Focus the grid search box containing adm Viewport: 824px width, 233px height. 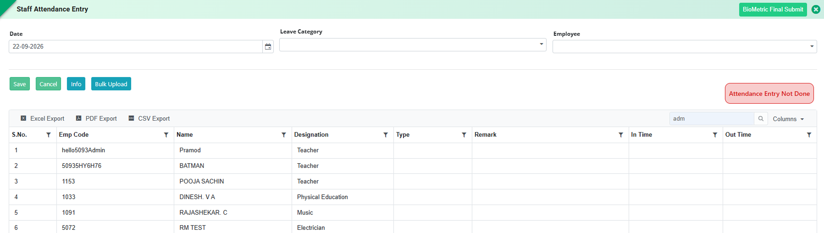tap(712, 119)
